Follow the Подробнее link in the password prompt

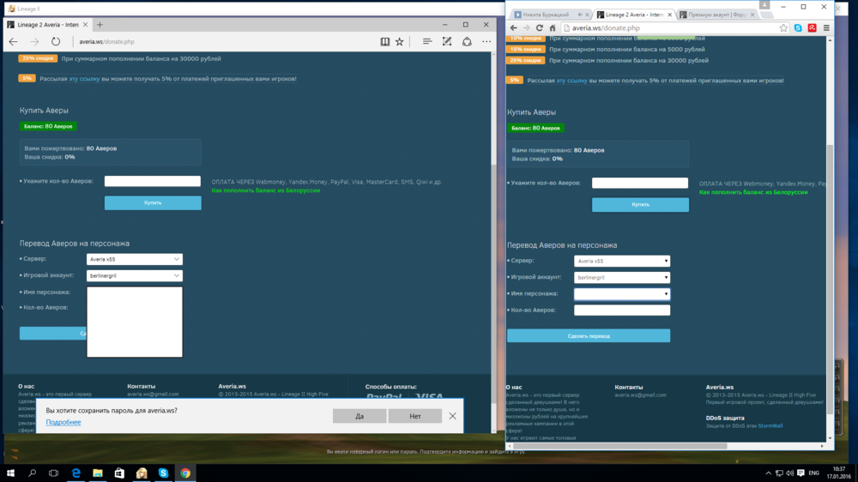(x=63, y=423)
